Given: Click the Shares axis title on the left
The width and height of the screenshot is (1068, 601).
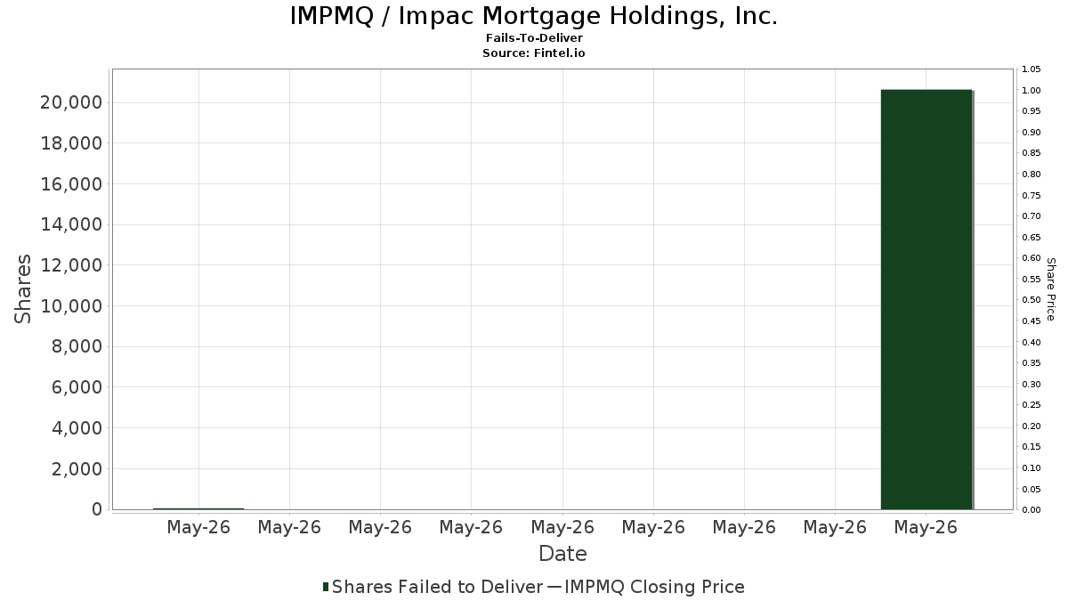Looking at the screenshot, I should (x=24, y=289).
